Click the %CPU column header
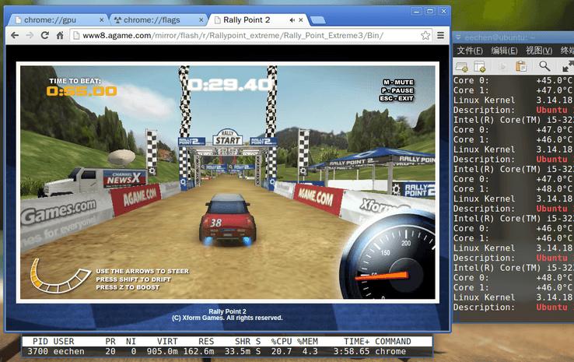The image size is (574, 362). click(281, 342)
